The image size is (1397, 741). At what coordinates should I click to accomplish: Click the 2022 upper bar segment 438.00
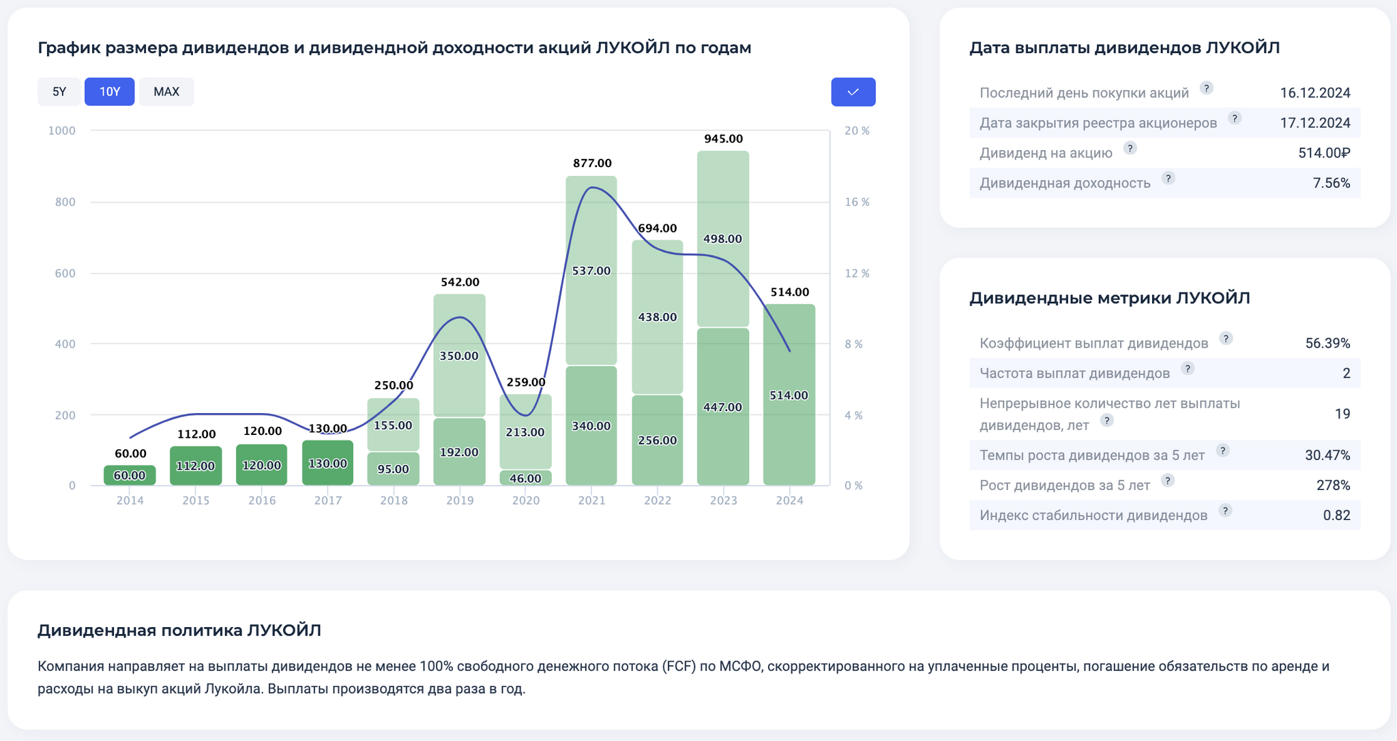click(657, 317)
